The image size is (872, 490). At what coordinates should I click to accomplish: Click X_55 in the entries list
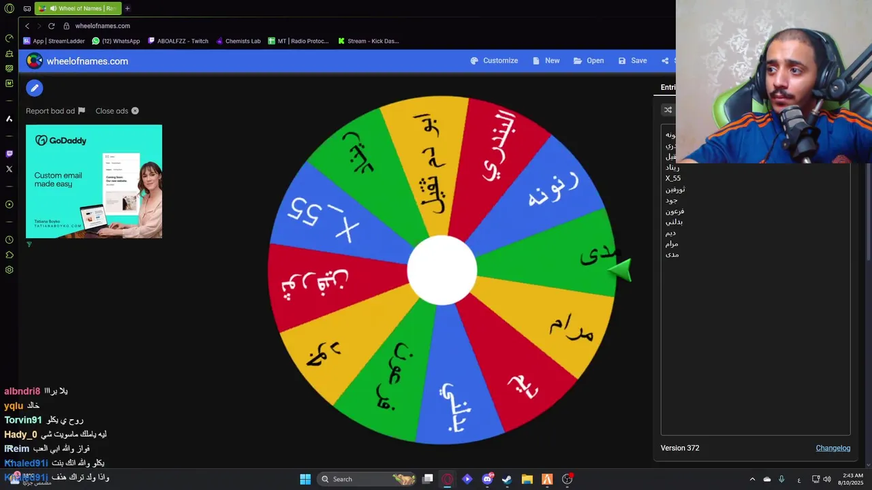[x=673, y=178]
